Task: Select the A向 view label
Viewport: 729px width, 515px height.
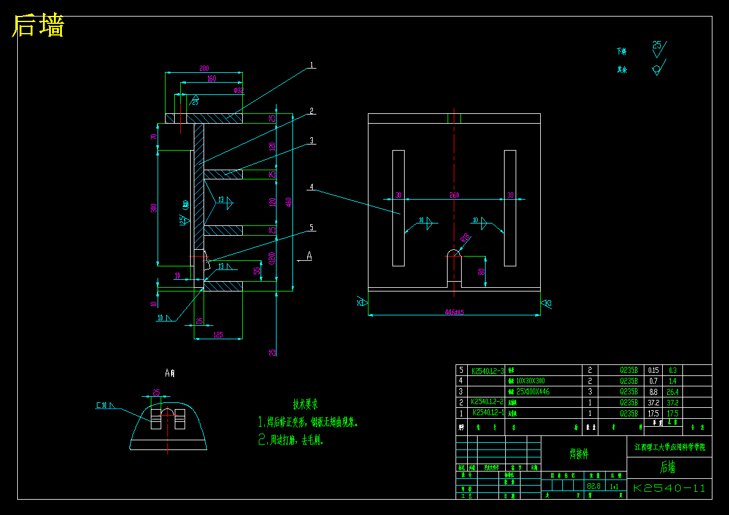Action: [x=170, y=372]
